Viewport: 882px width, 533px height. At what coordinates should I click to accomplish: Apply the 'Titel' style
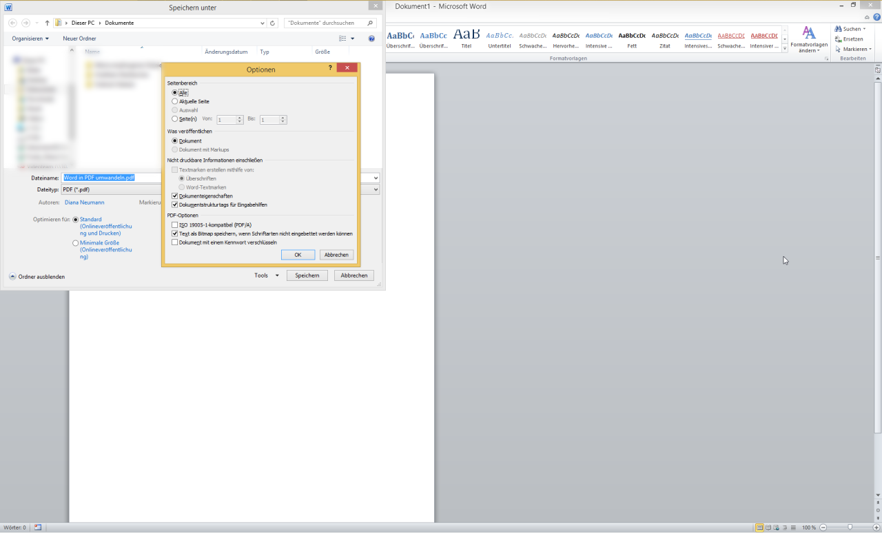466,39
